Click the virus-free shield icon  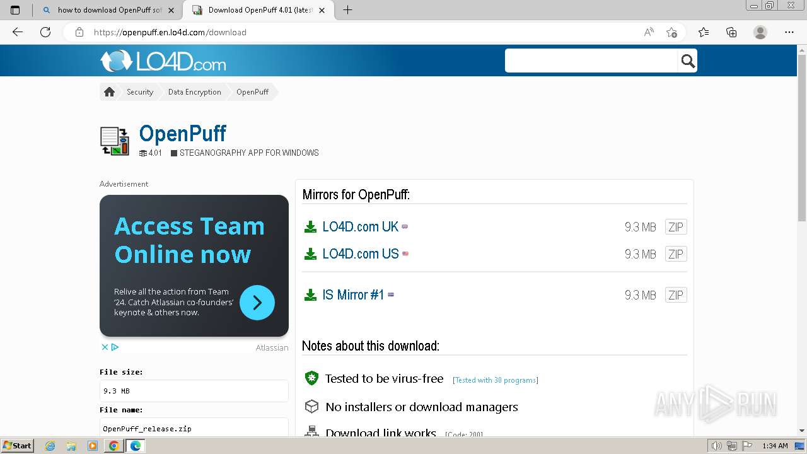[311, 378]
